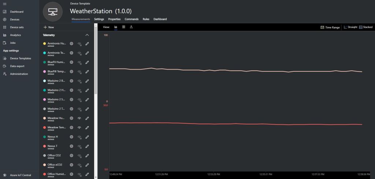Switch to the Rules tab
375x179 pixels.
point(146,19)
